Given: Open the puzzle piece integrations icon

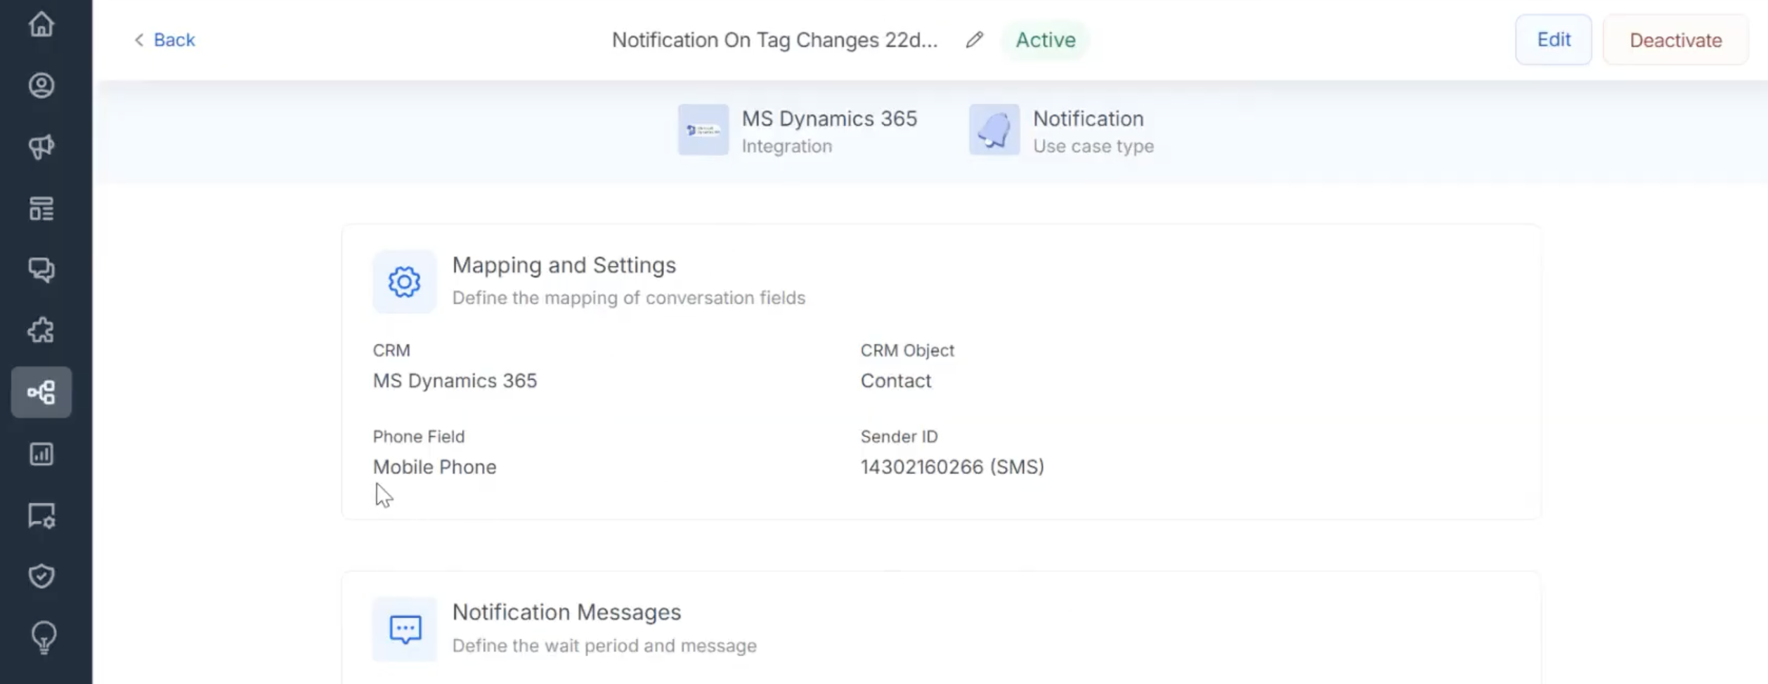Looking at the screenshot, I should (41, 331).
